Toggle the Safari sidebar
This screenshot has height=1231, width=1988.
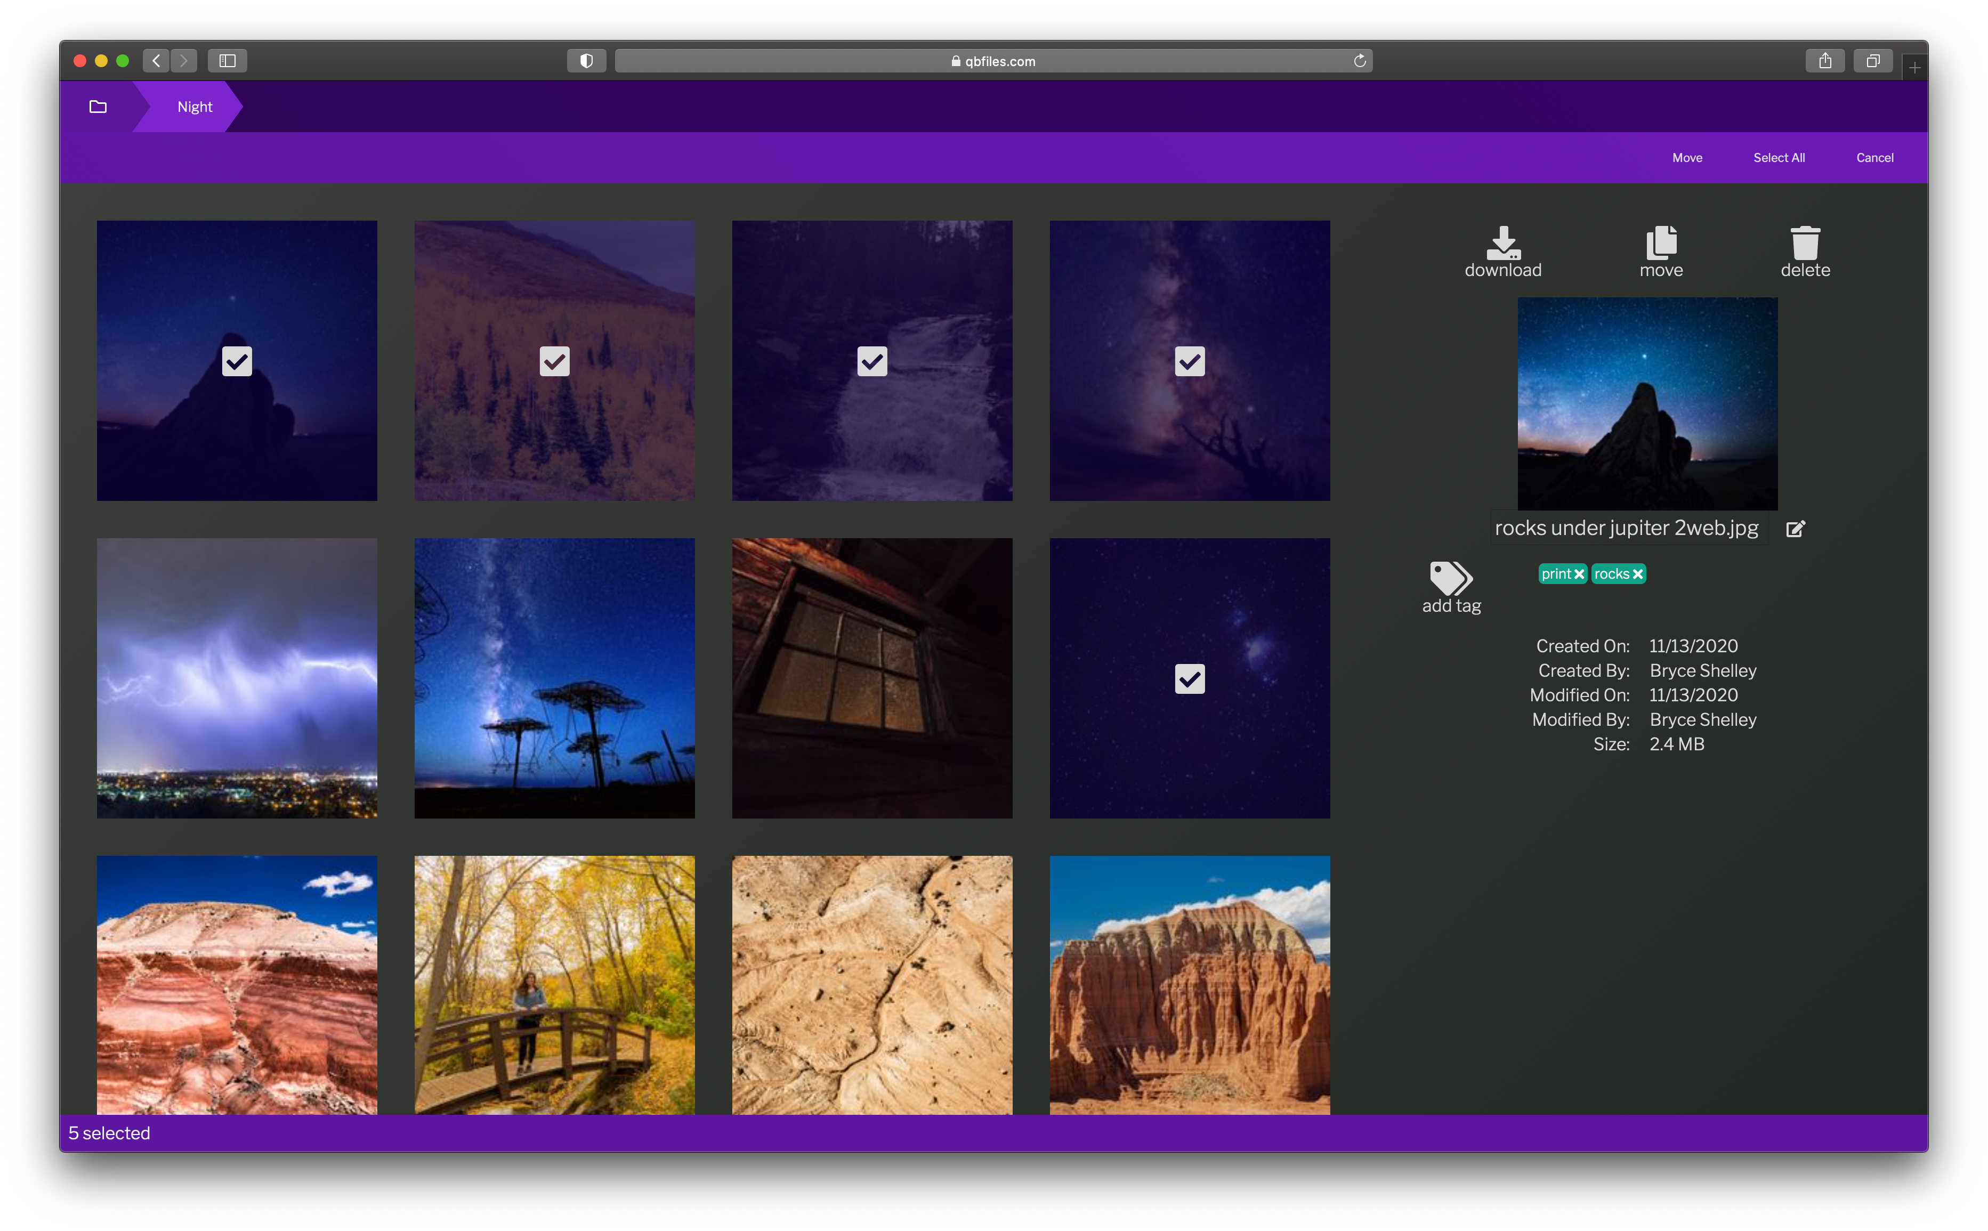(227, 60)
